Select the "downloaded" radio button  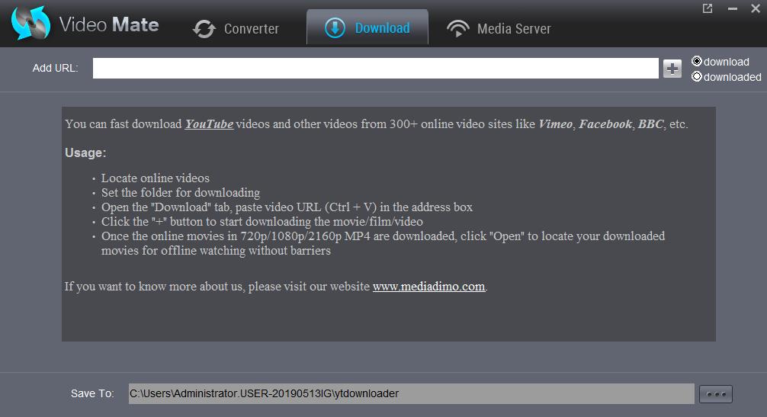(x=696, y=77)
